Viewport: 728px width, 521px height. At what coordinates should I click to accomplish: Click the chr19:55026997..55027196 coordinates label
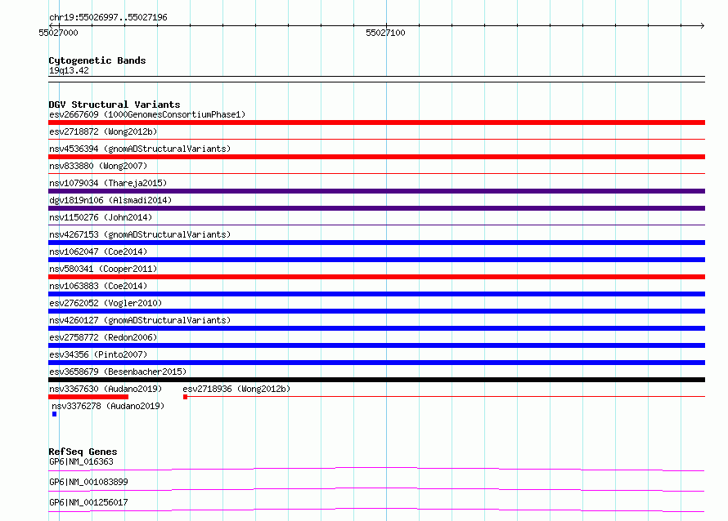(x=108, y=17)
